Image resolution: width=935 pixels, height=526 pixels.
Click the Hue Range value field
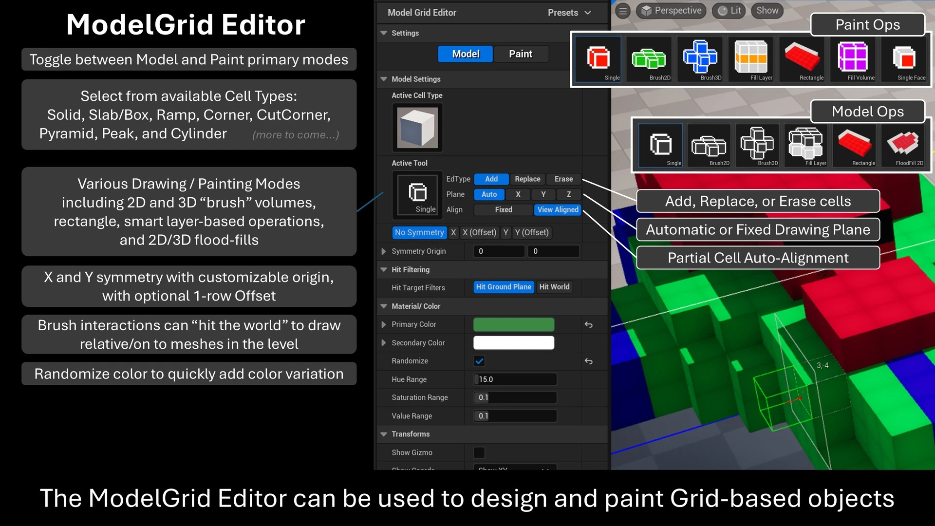(515, 379)
